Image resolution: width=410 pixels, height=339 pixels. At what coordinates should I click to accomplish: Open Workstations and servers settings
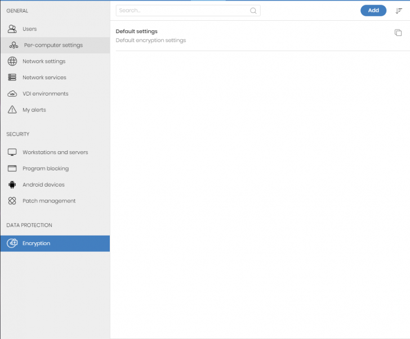55,152
